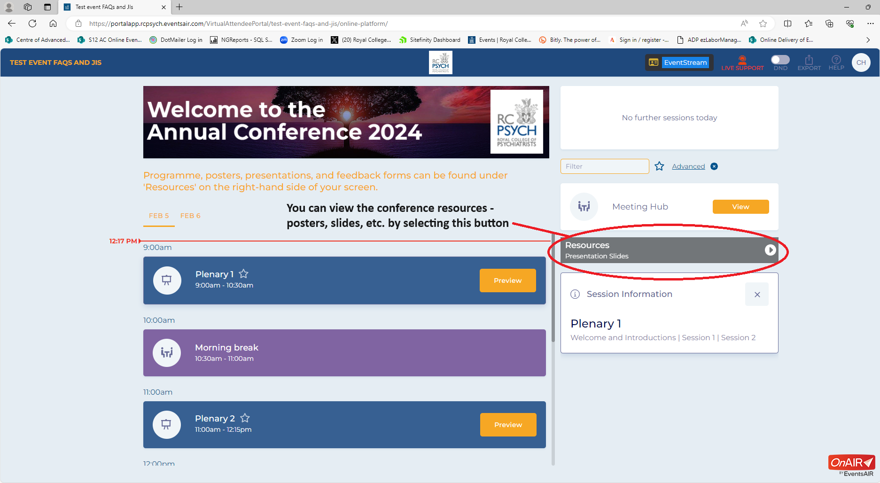Favorite Plenary 1 with the star
The width and height of the screenshot is (880, 483).
243,274
